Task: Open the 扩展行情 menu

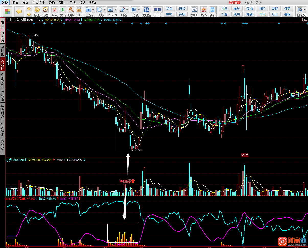Action: point(38,3)
